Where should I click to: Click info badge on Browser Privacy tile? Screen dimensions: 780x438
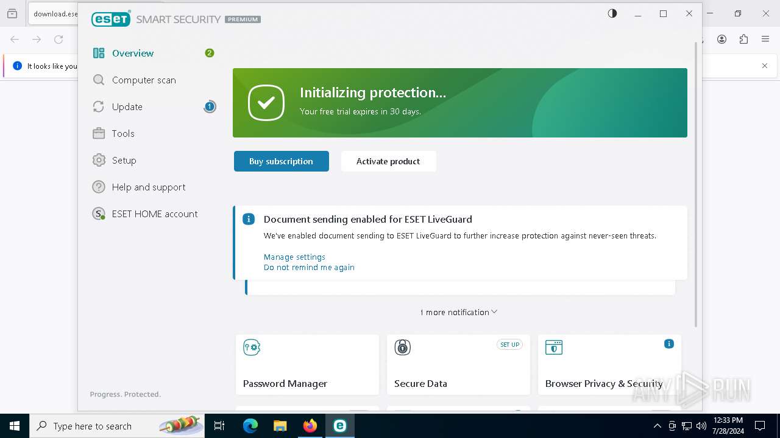pos(668,344)
